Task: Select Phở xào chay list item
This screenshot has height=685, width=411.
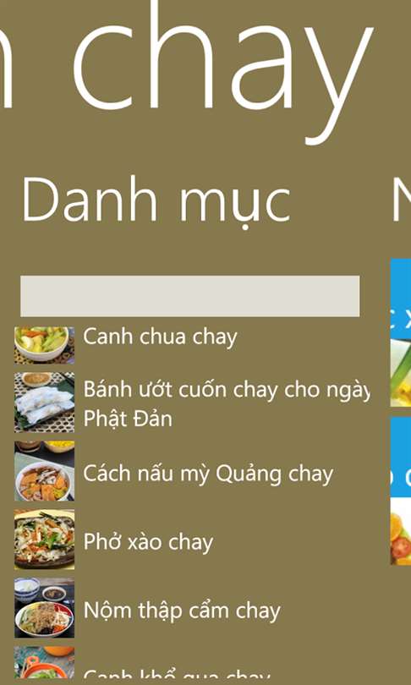Action: (148, 542)
